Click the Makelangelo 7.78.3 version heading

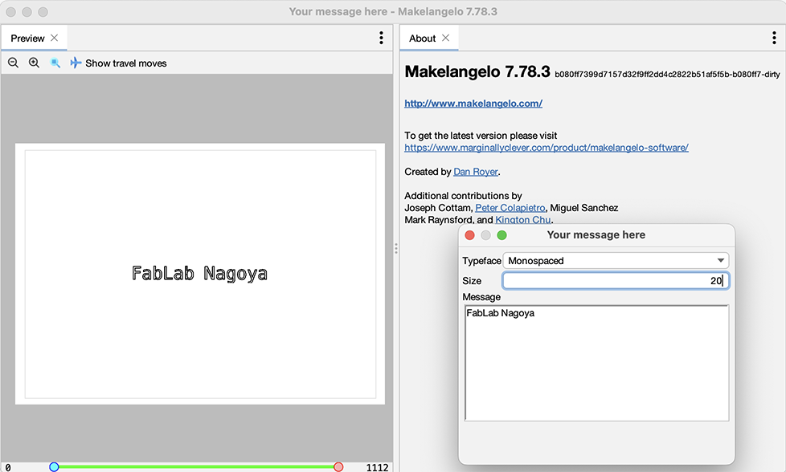click(477, 71)
